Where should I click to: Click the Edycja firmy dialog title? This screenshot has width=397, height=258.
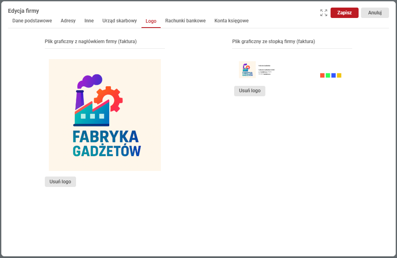pos(24,10)
